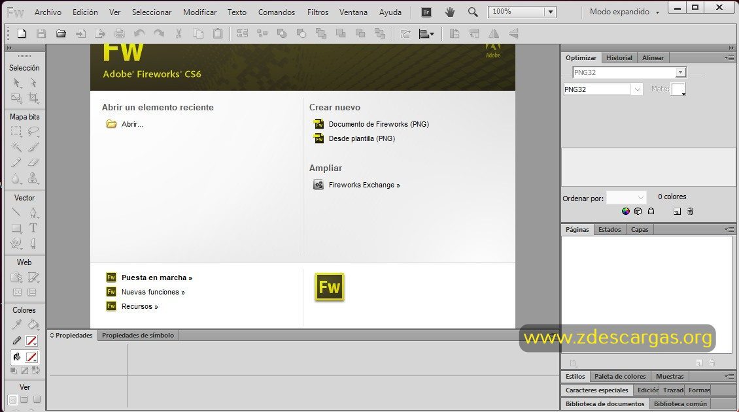Image resolution: width=739 pixels, height=412 pixels.
Task: Select the Pencil tool
Action: 16,163
